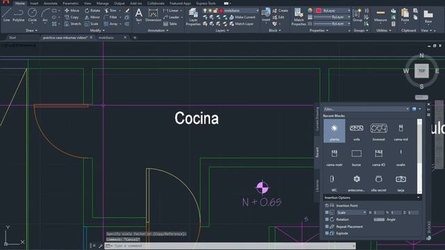
Task: Activate the Copy command
Action: [72, 17]
